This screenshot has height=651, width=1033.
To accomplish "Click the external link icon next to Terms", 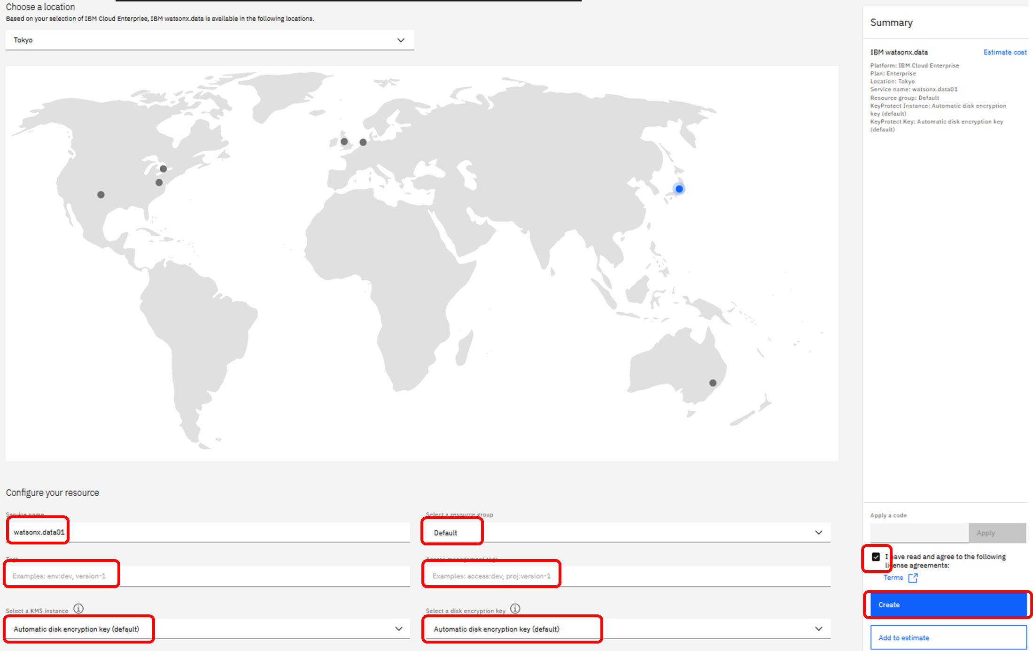I will pos(913,578).
